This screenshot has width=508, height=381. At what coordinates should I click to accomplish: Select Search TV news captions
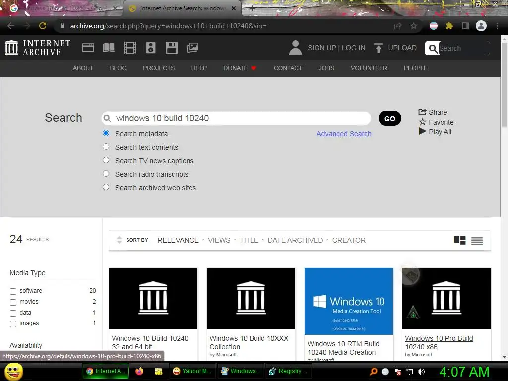106,160
